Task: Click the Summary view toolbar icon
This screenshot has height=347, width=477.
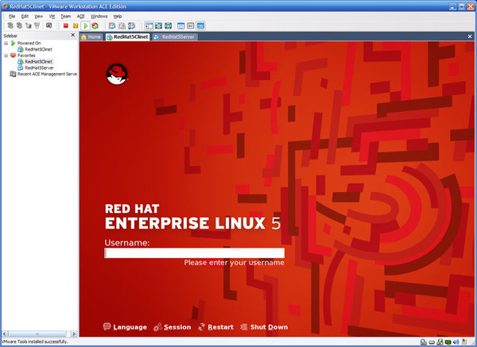Action: tap(181, 26)
